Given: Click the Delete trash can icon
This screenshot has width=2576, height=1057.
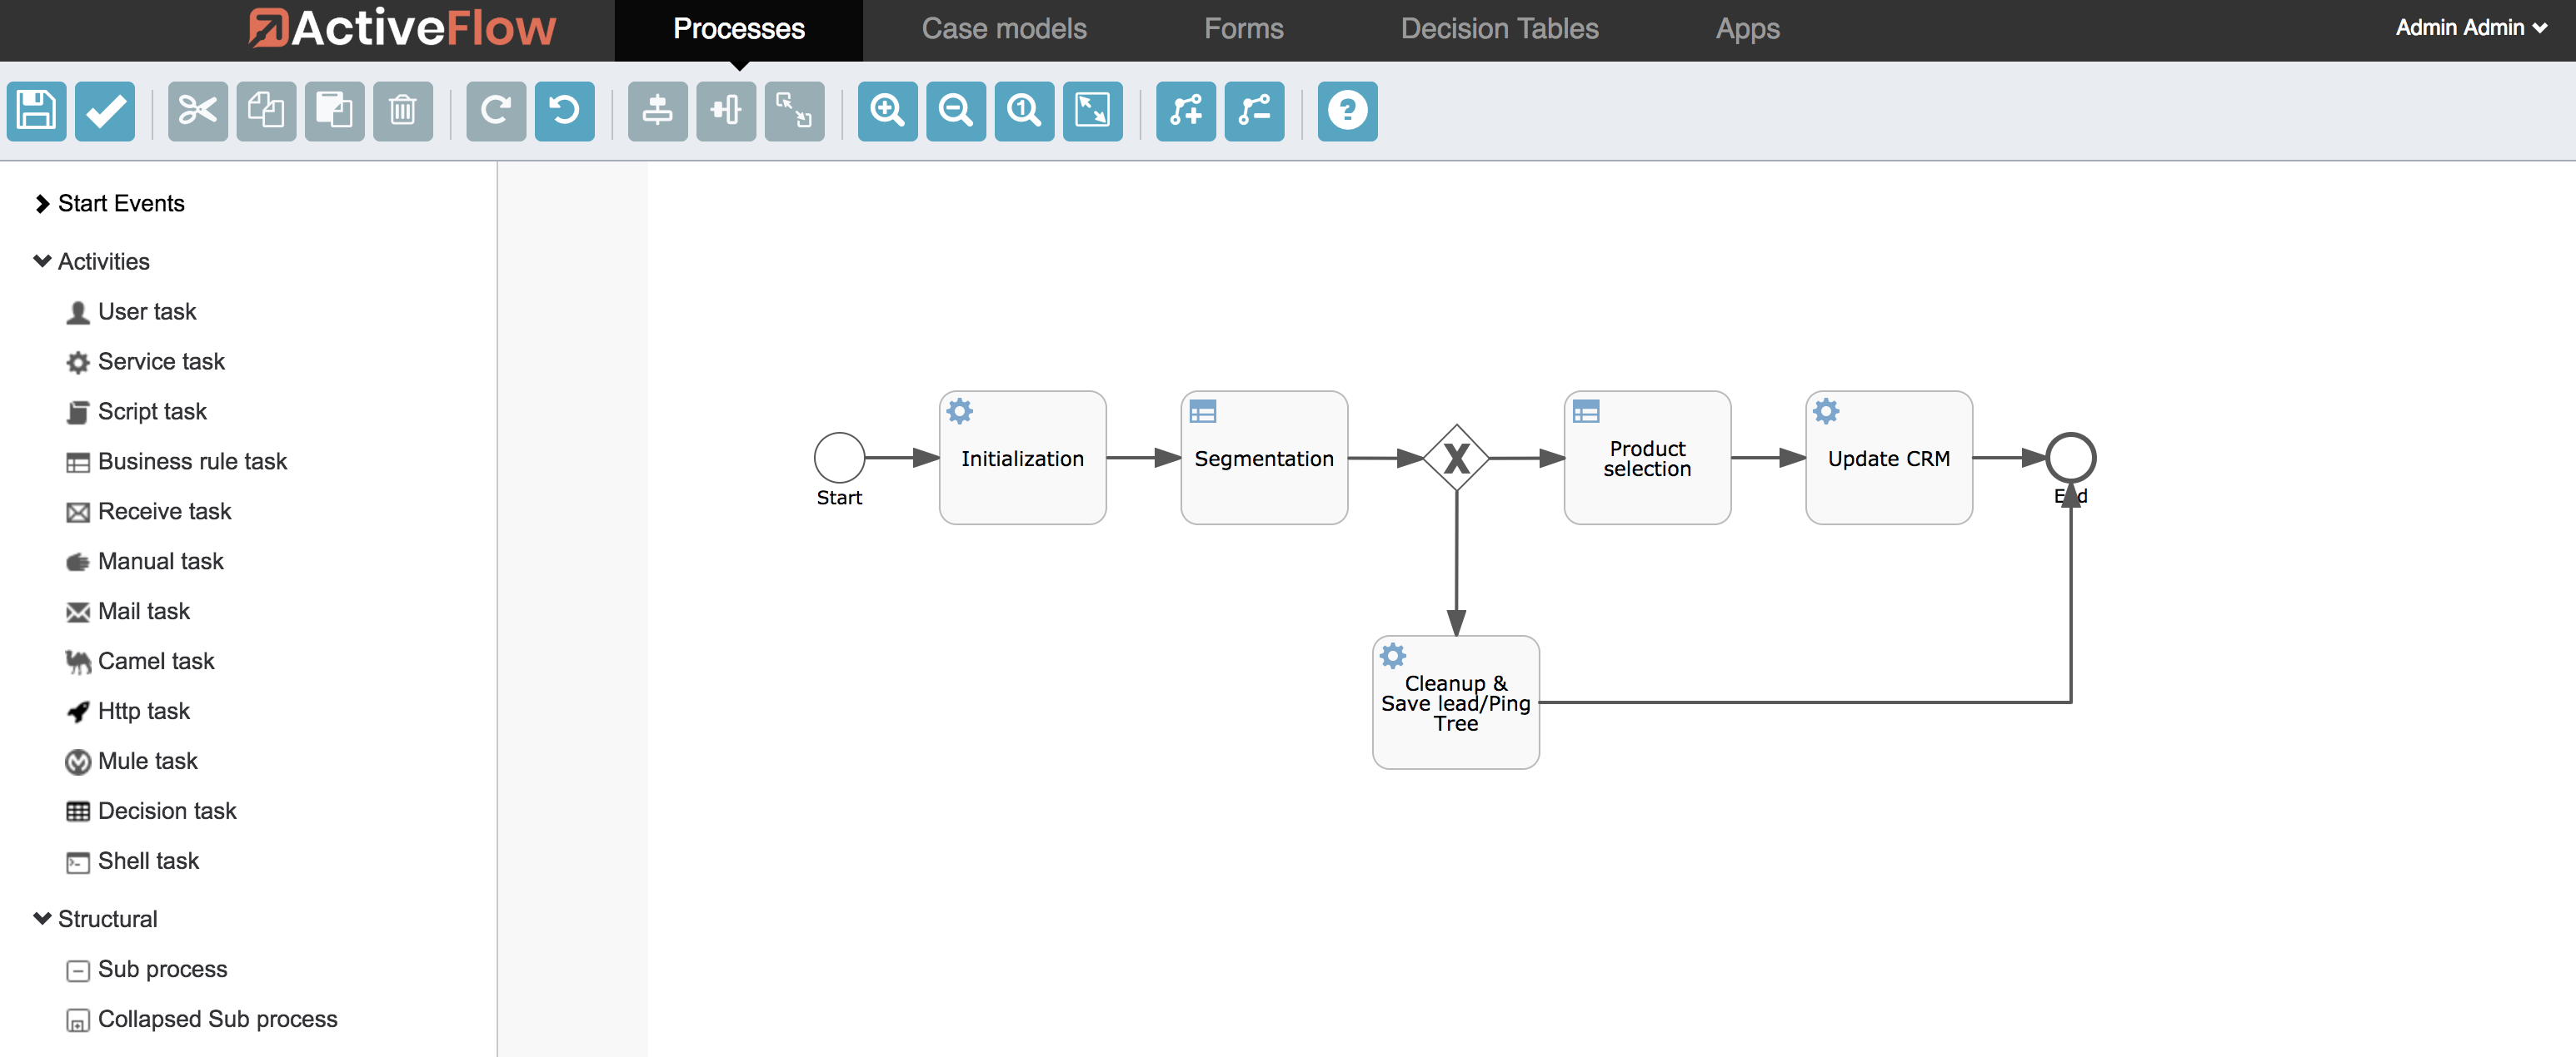Looking at the screenshot, I should click(403, 111).
